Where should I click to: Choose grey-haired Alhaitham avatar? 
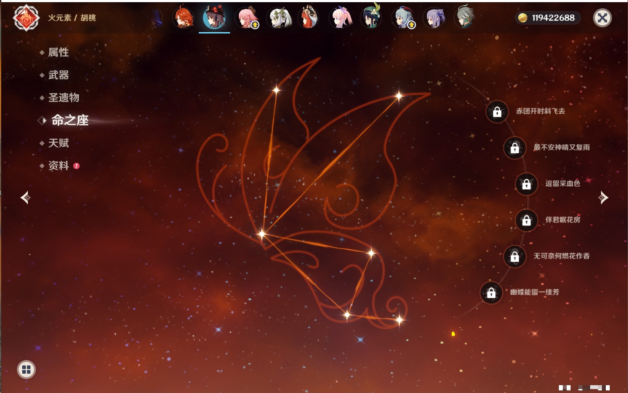465,17
